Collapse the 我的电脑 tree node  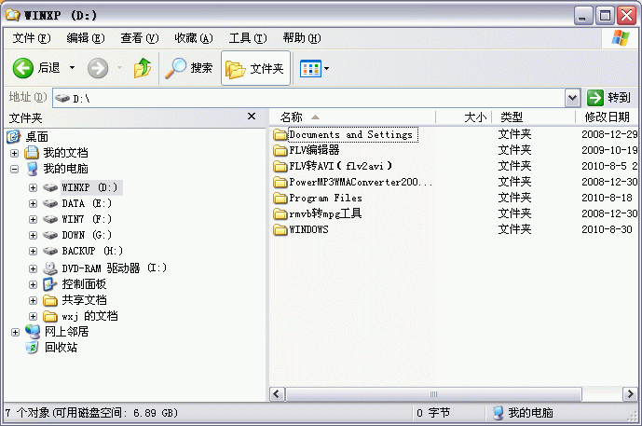[15, 169]
